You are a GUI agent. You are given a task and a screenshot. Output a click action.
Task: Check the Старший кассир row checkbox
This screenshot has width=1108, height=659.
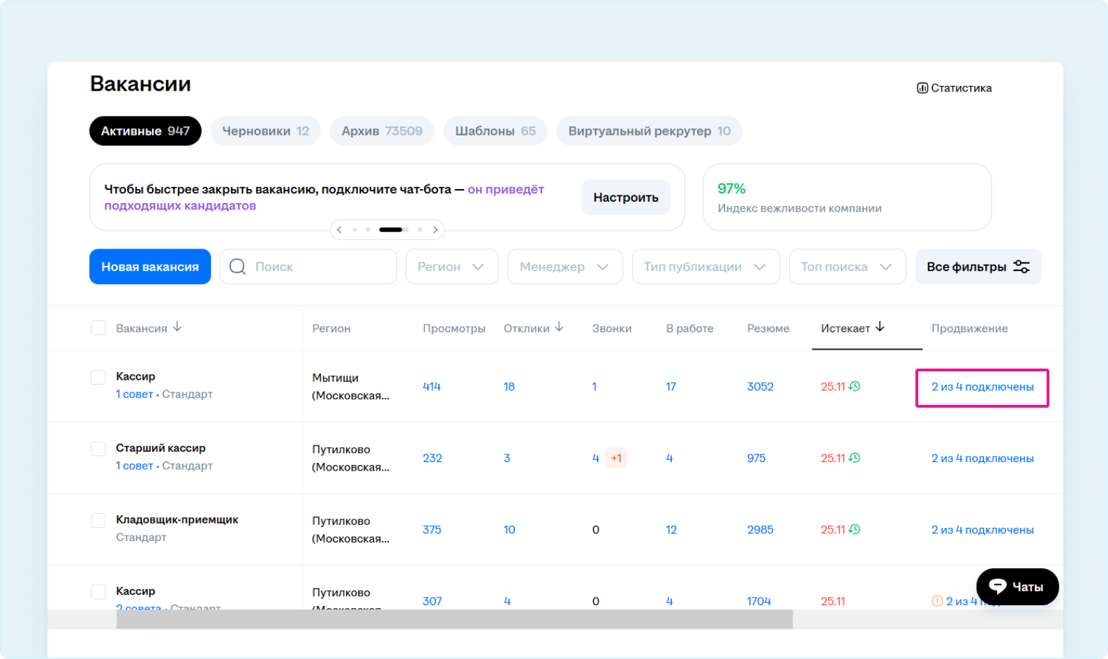[x=98, y=449]
